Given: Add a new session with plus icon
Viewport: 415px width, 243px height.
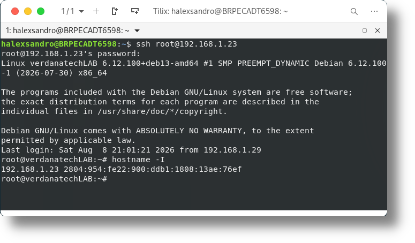Looking at the screenshot, I should (96, 11).
